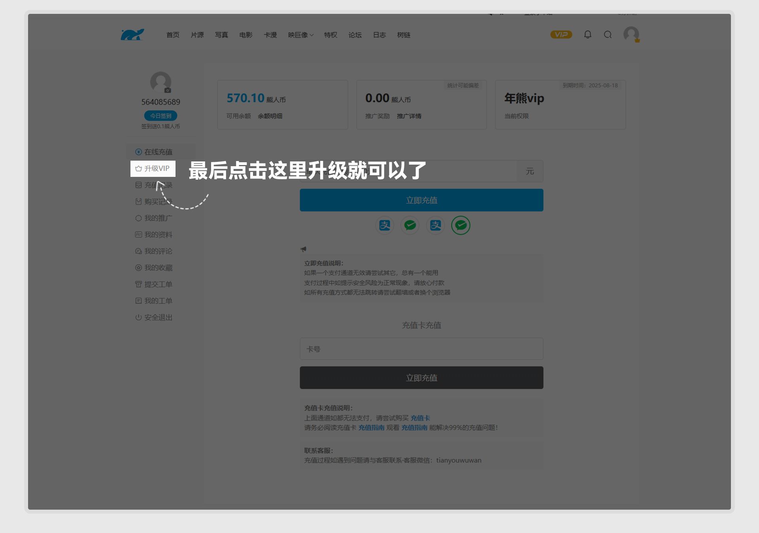Image resolution: width=759 pixels, height=533 pixels.
Task: Open the 卡漫 nav item
Action: tap(270, 35)
